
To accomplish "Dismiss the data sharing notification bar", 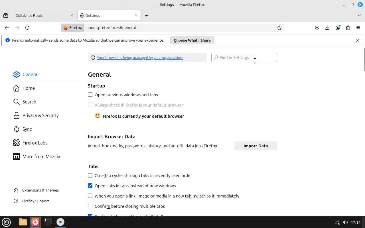I will (x=357, y=40).
